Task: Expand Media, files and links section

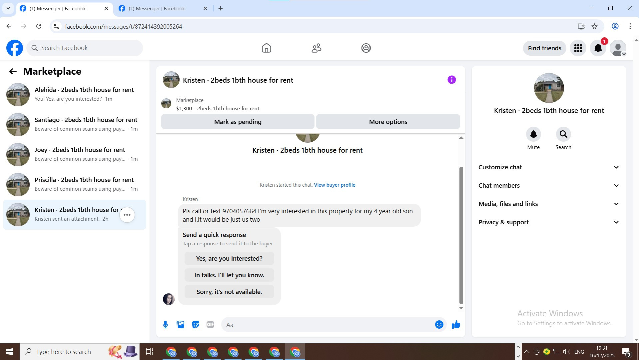Action: (549, 204)
